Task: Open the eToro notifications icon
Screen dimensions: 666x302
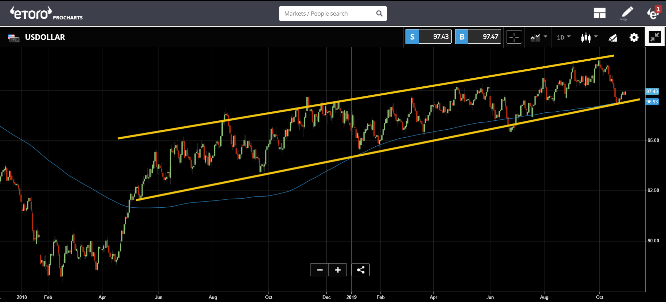Action: (654, 13)
